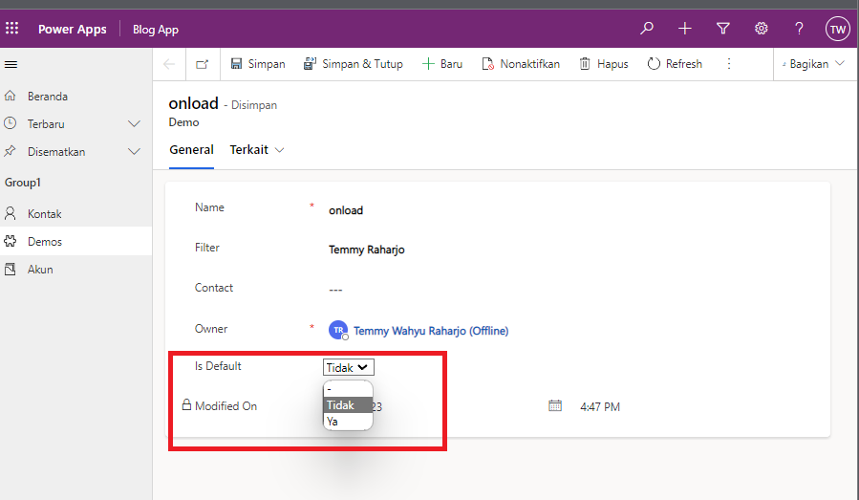Open the Is Default dropdown
The image size is (859, 500).
(349, 367)
